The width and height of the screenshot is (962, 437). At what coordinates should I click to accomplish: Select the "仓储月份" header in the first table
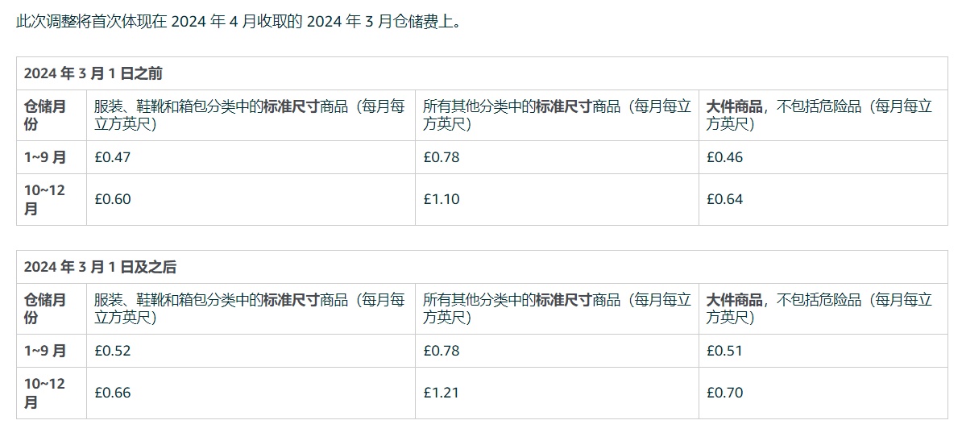[45, 114]
